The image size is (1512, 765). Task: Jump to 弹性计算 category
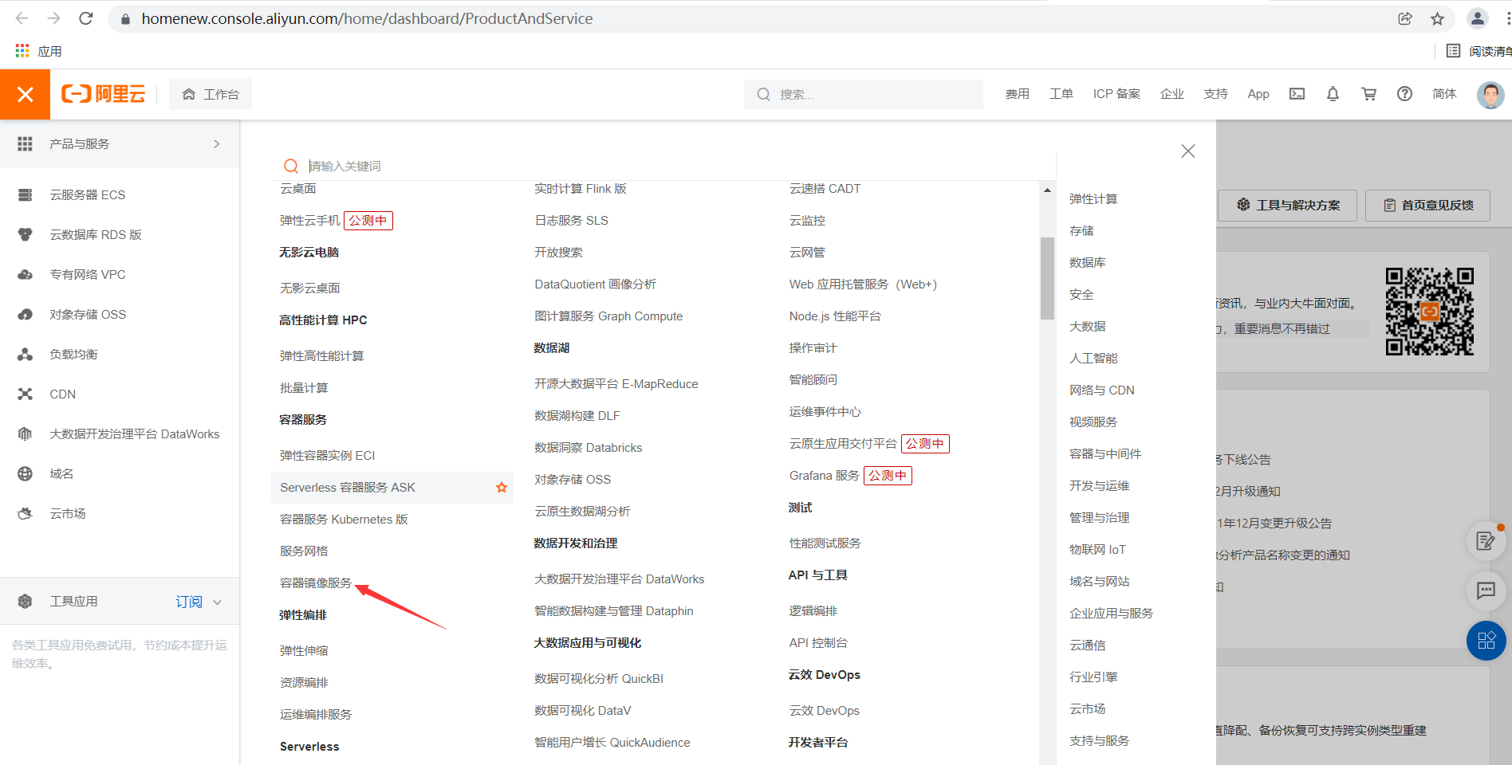click(x=1093, y=198)
